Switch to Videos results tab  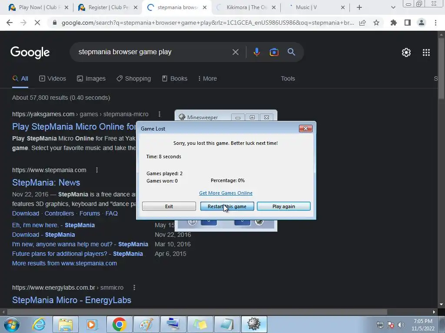point(53,78)
